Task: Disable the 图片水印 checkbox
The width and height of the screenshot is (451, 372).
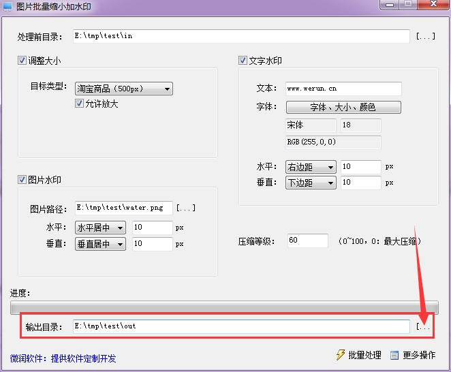Action: pos(22,180)
